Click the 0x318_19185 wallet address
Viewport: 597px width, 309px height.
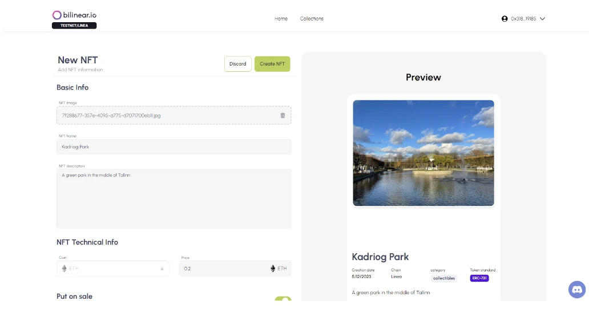click(523, 19)
